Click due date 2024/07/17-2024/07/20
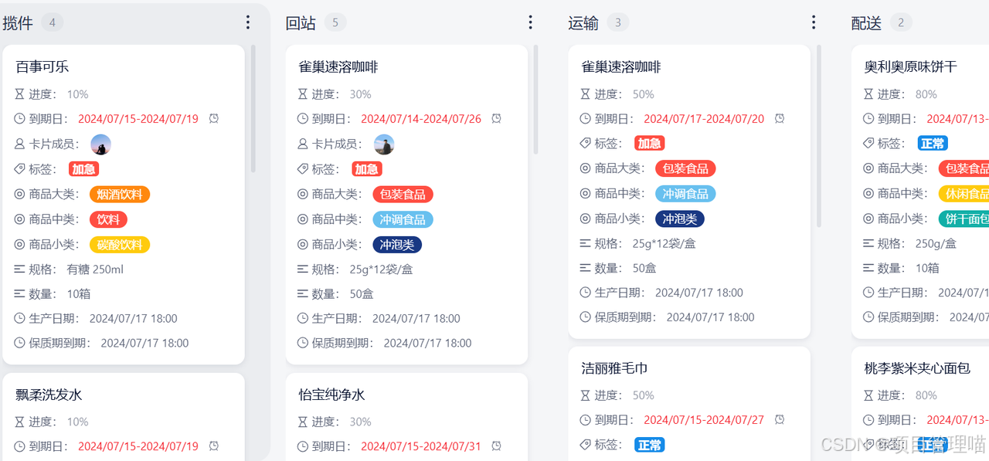989x461 pixels. [x=704, y=119]
